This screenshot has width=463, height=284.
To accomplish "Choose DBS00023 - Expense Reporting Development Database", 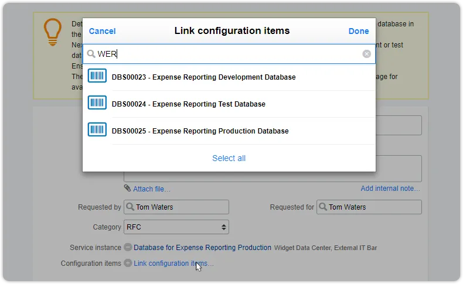I will coord(229,77).
